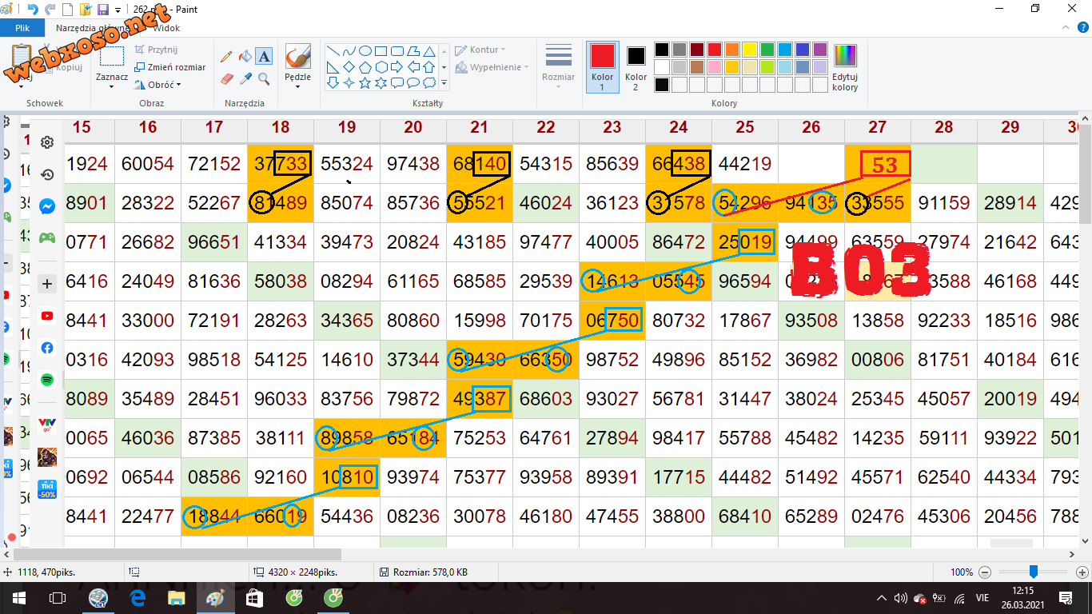Select the Text tool
The height and width of the screenshot is (614, 1092).
(265, 57)
